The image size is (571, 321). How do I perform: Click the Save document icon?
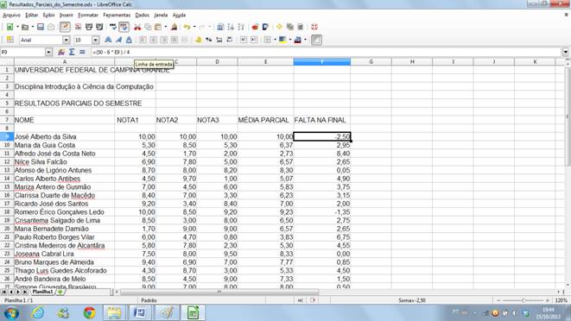[x=41, y=27]
